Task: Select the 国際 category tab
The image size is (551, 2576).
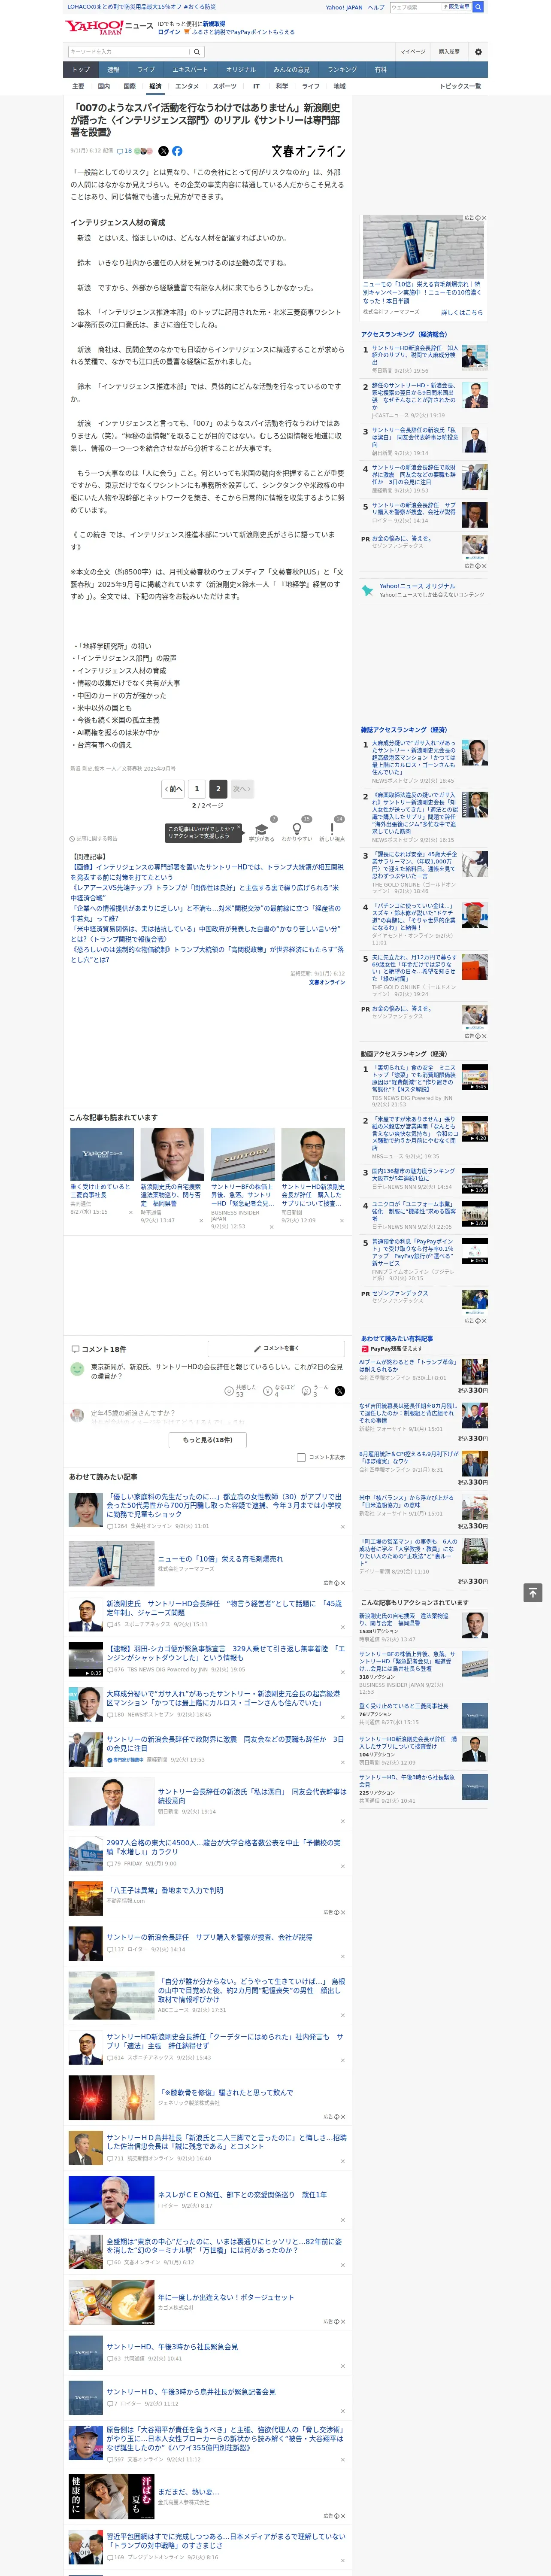Action: pyautogui.click(x=129, y=86)
